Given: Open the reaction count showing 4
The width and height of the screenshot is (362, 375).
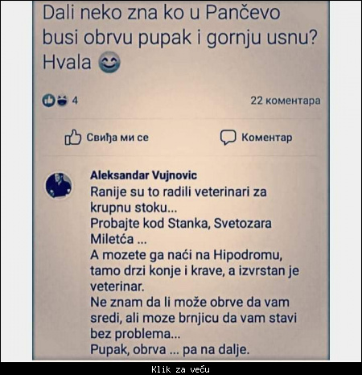Looking at the screenshot, I should pos(75,101).
